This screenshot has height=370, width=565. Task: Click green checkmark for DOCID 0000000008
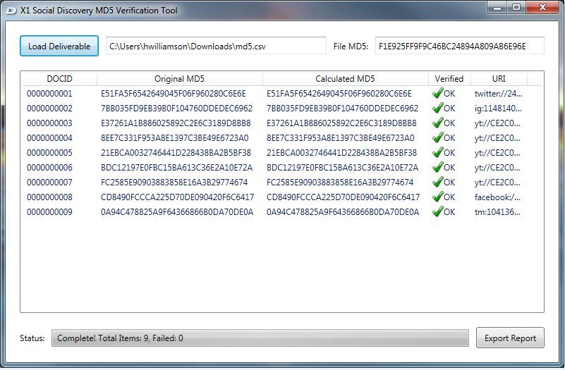tap(437, 197)
